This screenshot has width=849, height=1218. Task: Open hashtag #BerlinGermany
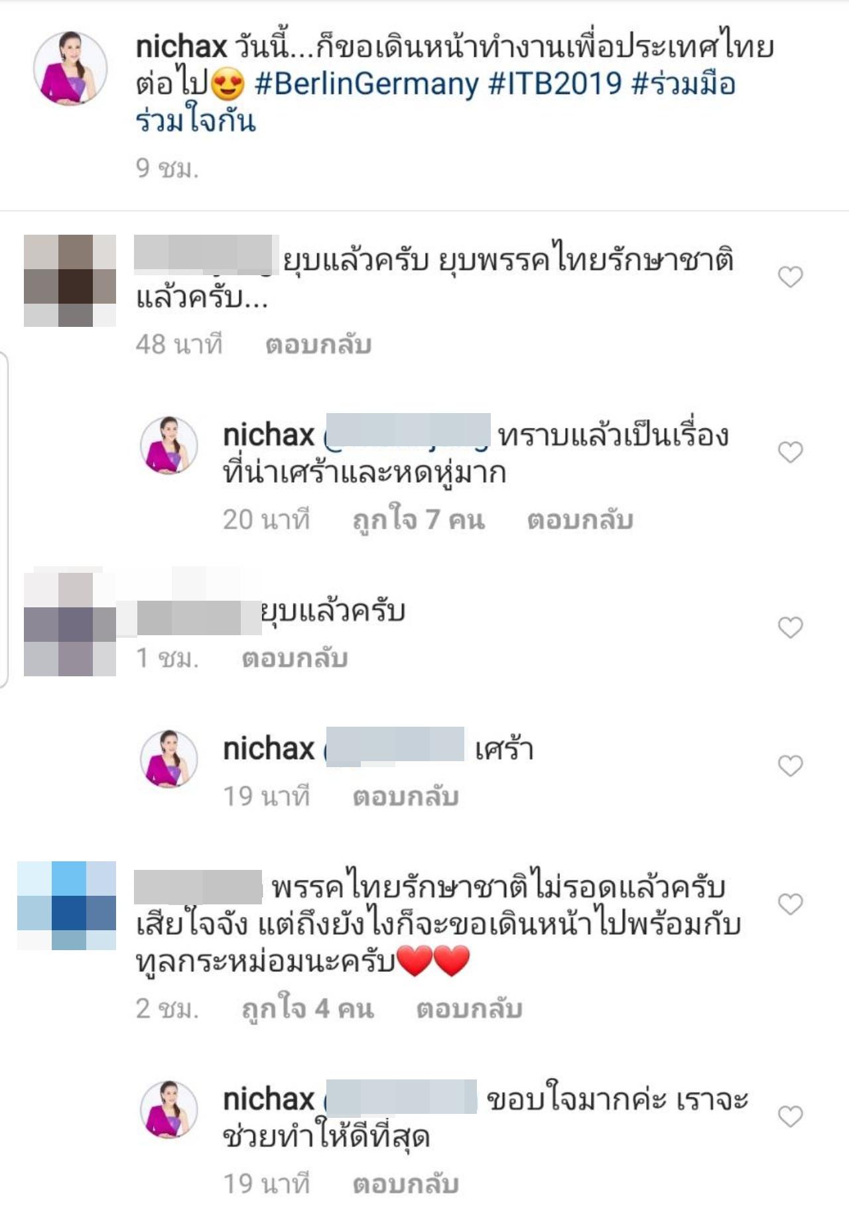pos(366,84)
